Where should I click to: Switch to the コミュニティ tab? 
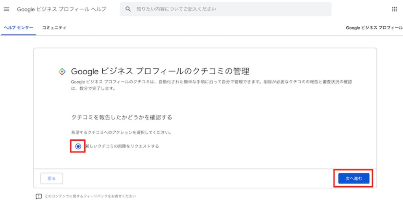point(54,28)
